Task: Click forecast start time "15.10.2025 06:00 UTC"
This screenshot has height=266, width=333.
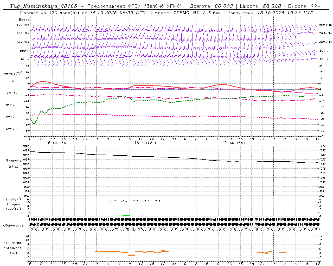Action: (118, 13)
